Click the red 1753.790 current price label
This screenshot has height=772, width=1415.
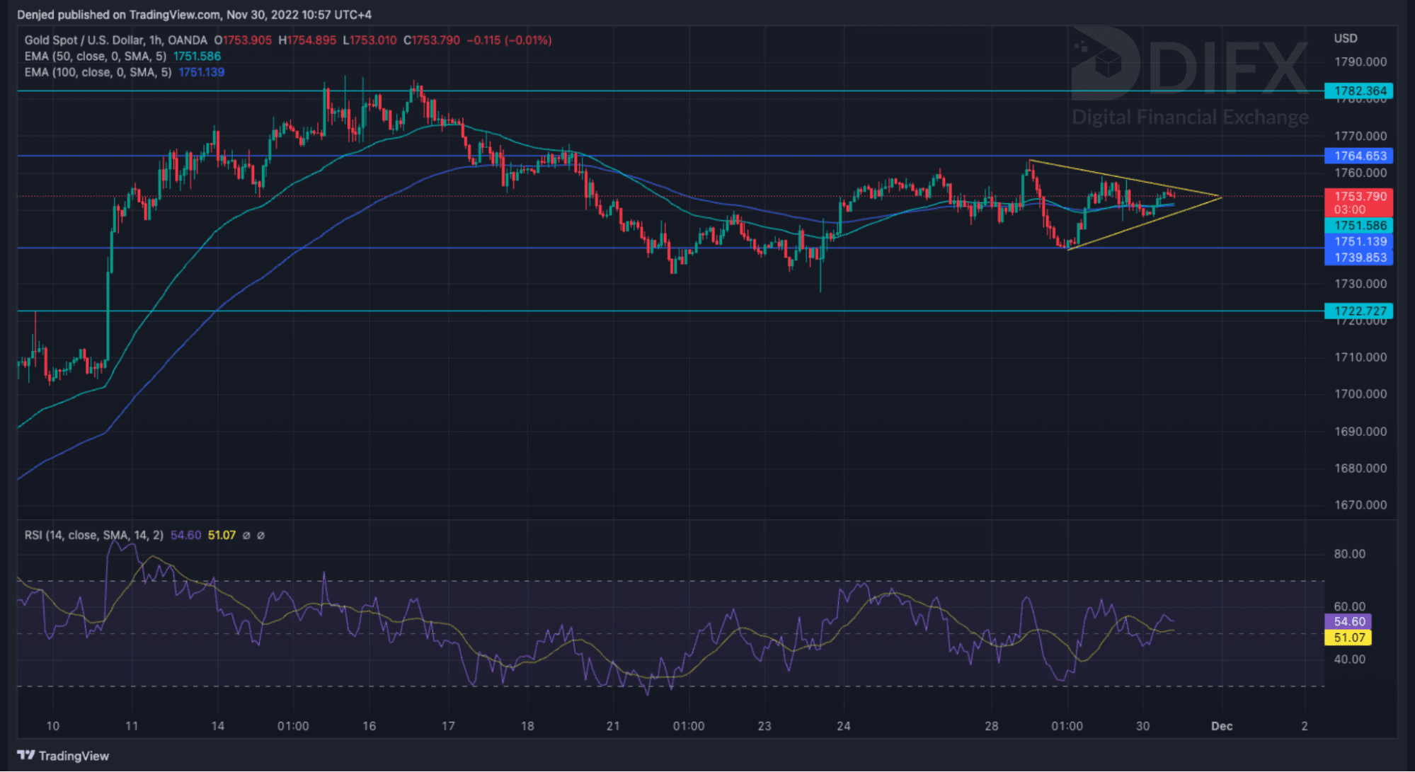click(1359, 202)
